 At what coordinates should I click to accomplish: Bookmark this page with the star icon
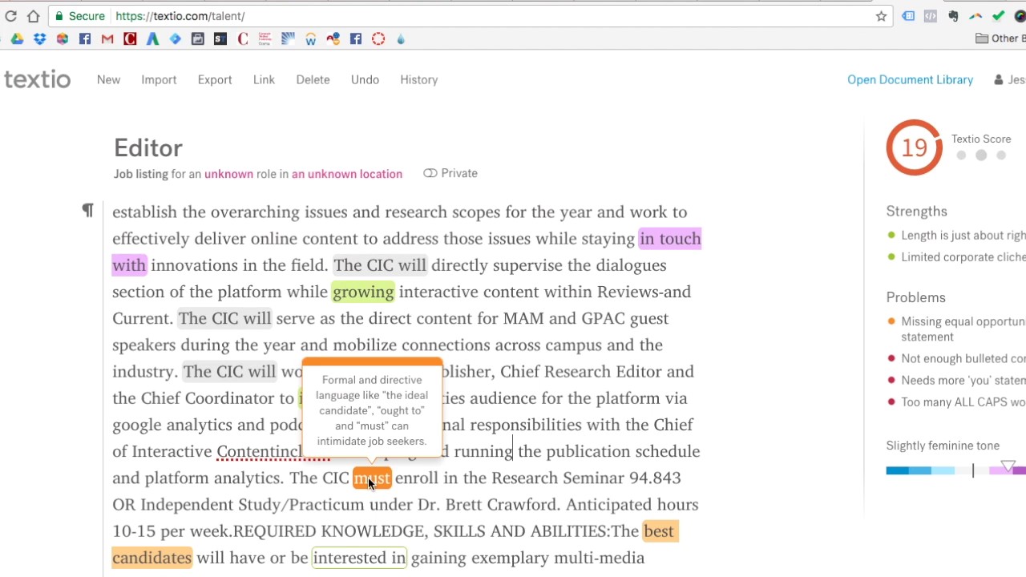881,16
